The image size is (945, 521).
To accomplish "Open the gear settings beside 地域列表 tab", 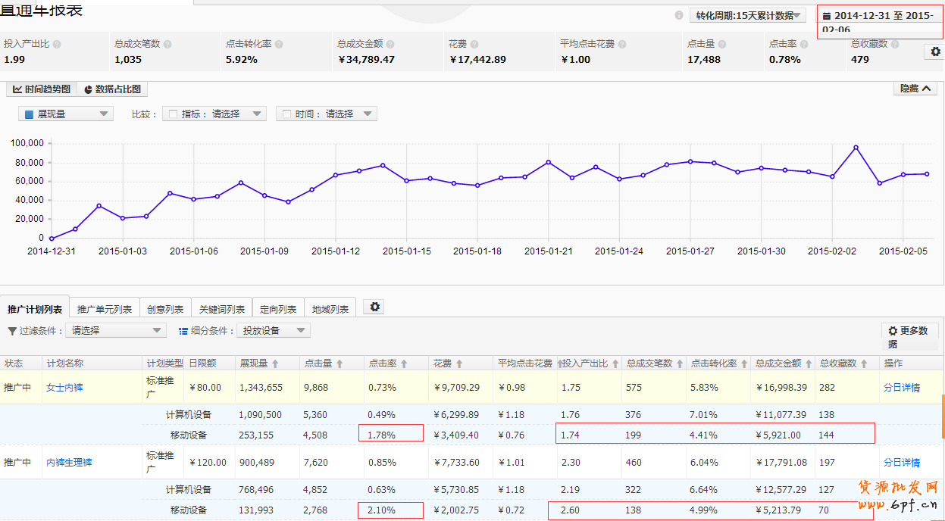I will 374,307.
